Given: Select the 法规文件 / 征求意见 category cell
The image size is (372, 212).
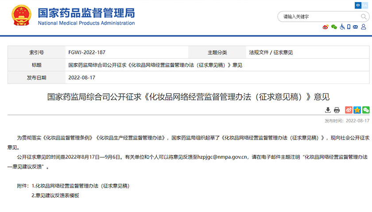Looking at the screenshot, I should (271, 52).
